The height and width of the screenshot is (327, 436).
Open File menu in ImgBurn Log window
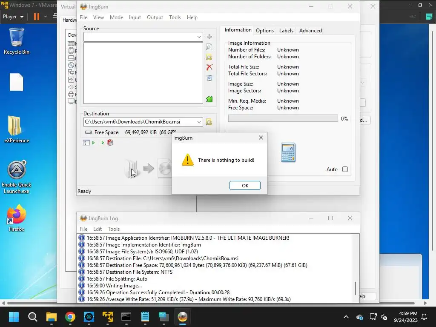[83, 229]
